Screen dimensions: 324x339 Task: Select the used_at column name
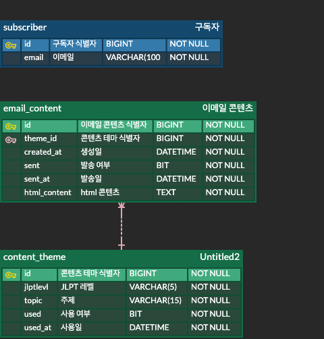tap(38, 328)
